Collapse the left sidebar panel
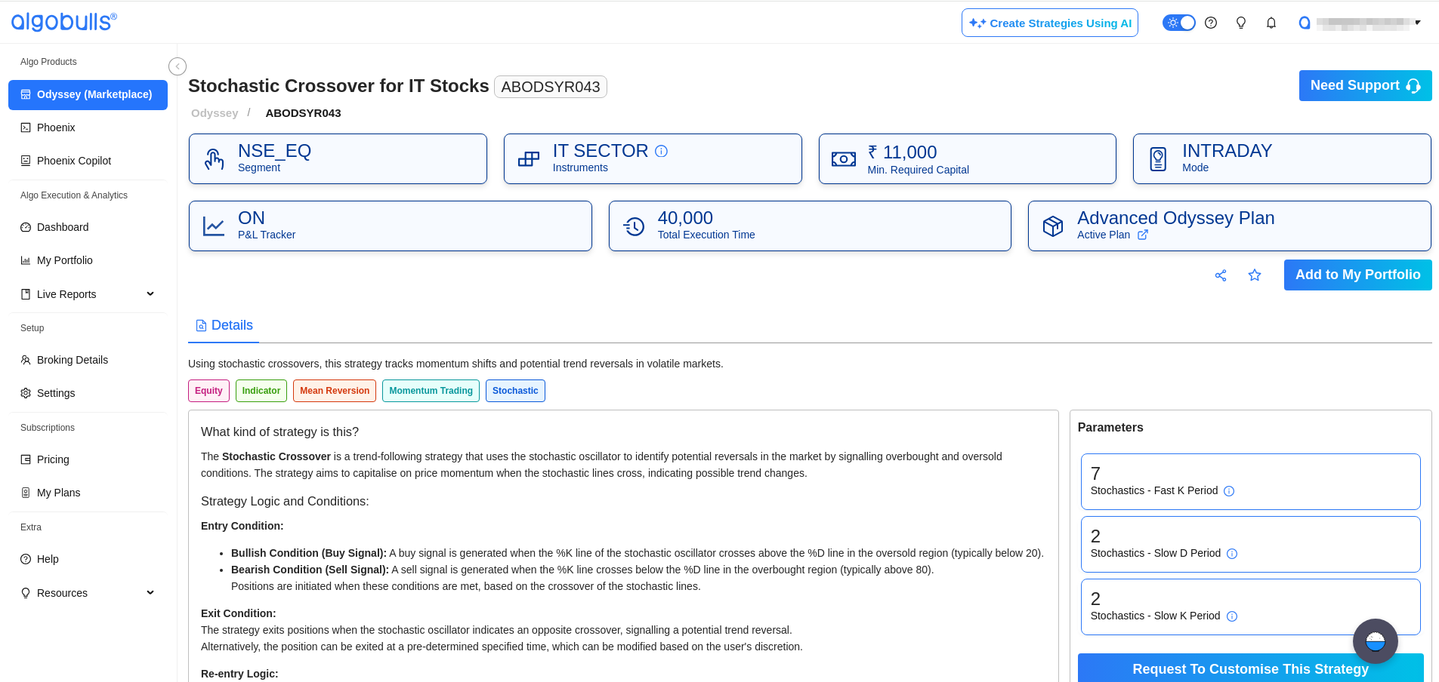 point(178,66)
